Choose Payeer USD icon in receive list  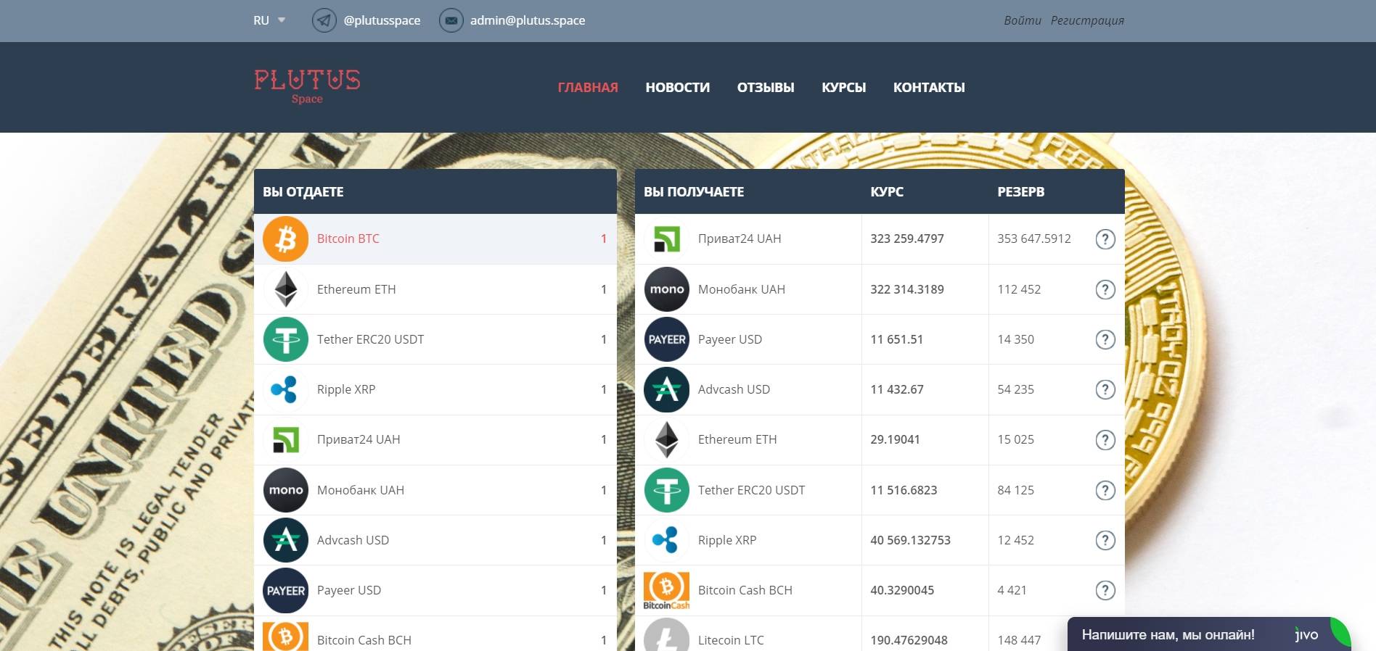(667, 339)
